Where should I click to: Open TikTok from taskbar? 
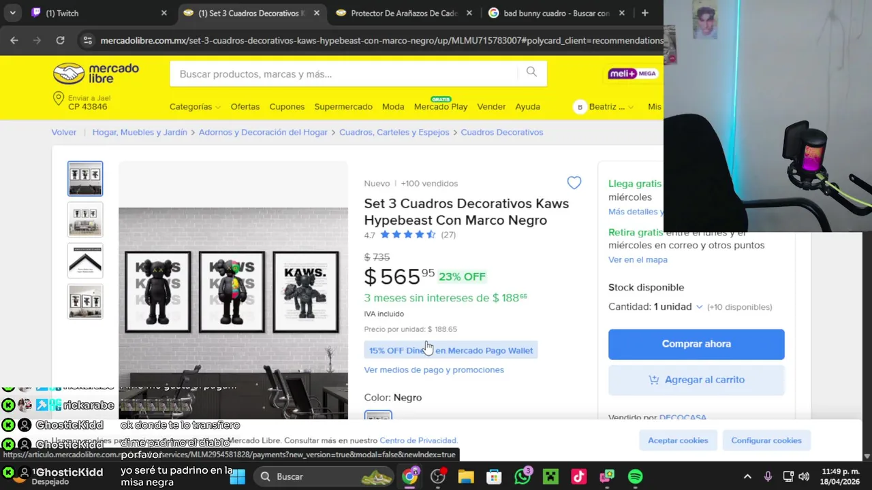pos(578,476)
